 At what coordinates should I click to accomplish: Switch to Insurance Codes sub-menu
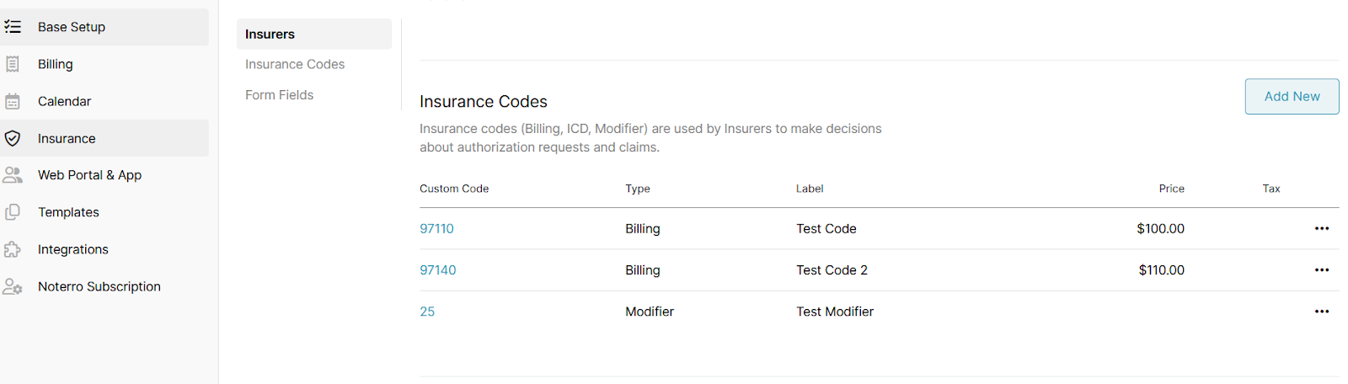click(295, 64)
